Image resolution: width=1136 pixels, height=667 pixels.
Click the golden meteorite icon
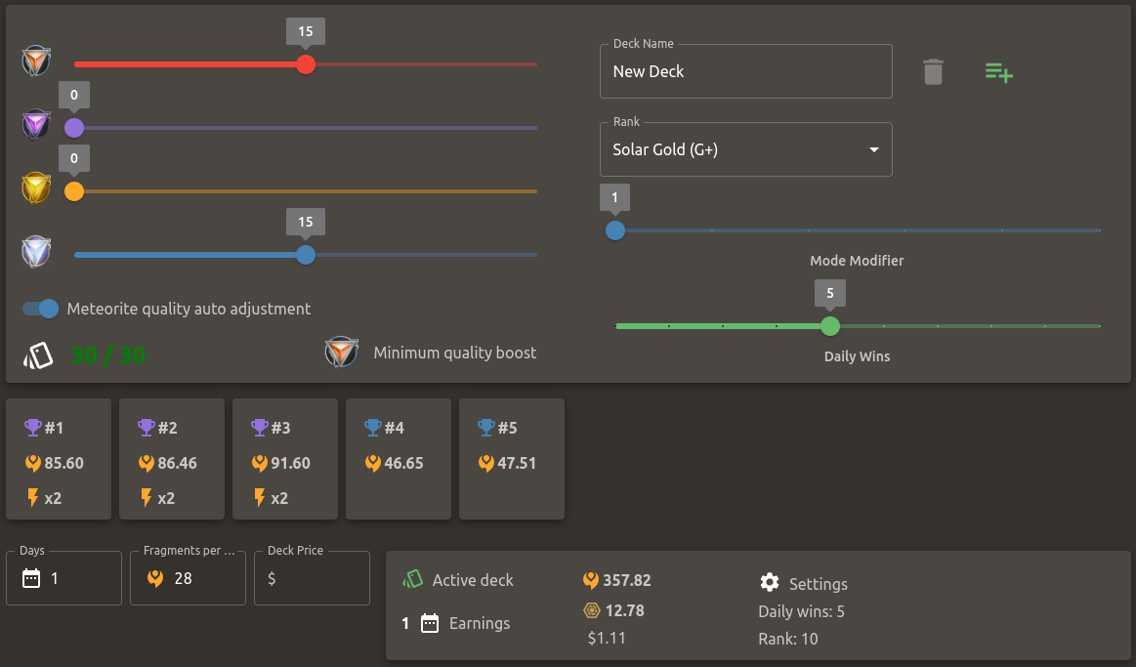click(35, 188)
